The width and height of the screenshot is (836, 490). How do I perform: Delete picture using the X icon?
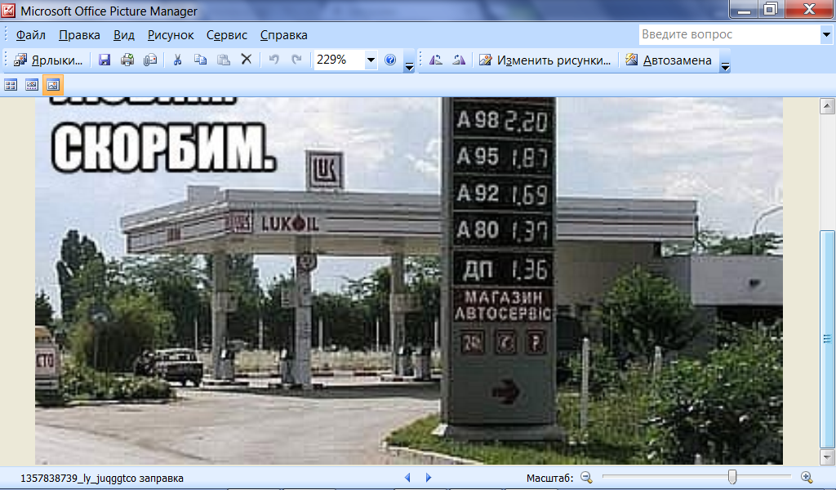pos(246,60)
